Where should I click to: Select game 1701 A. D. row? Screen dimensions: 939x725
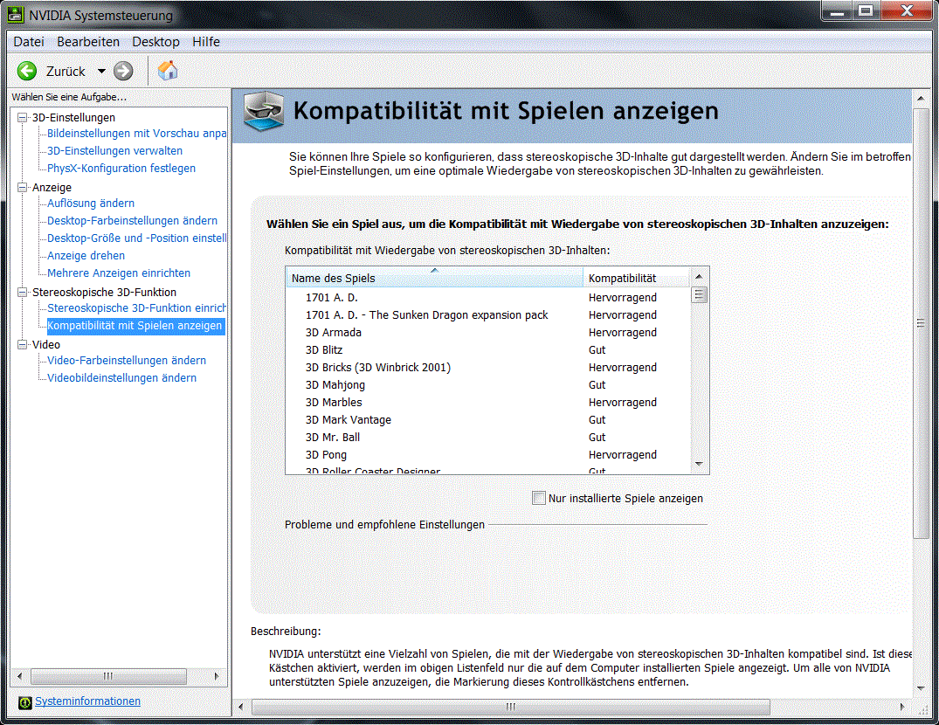click(488, 298)
